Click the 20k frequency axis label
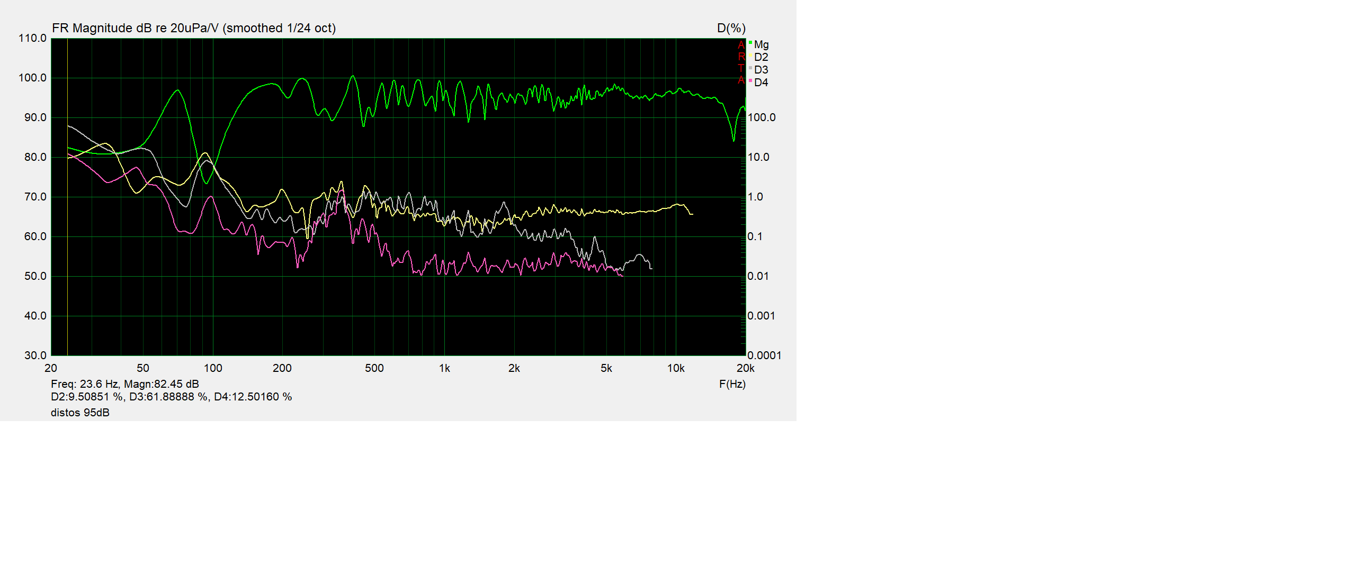Viewport: 1351px width, 584px height. (x=745, y=368)
